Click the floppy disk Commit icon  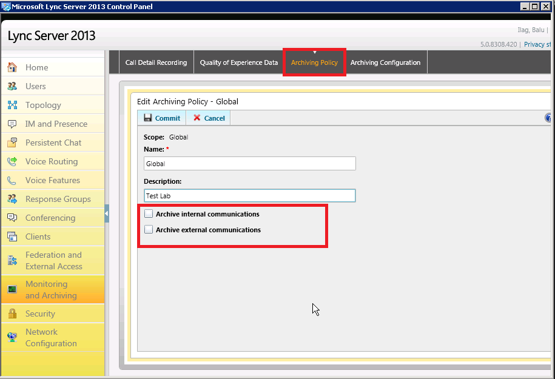(148, 118)
